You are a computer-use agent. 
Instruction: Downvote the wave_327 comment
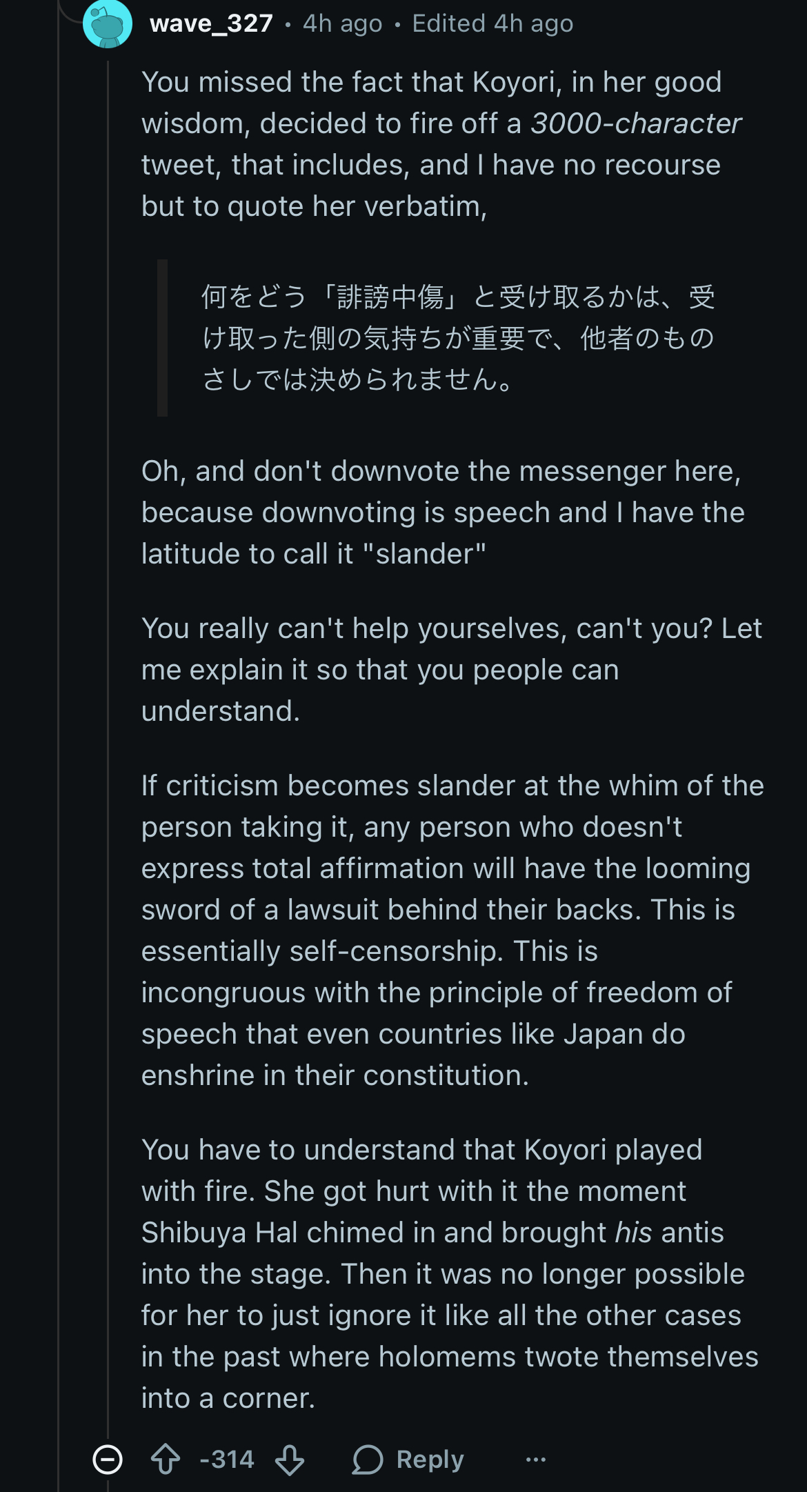[290, 1459]
